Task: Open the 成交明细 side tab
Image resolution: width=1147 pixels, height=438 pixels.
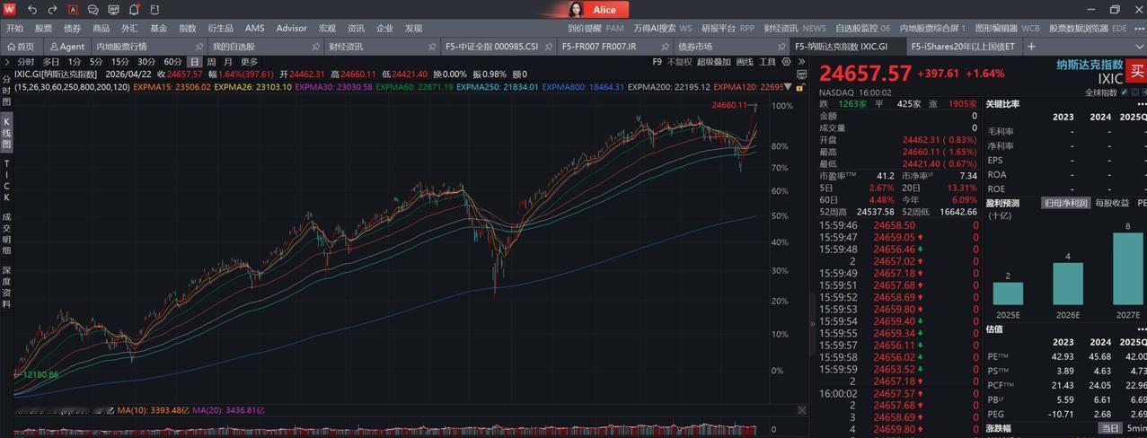Action: pos(6,233)
